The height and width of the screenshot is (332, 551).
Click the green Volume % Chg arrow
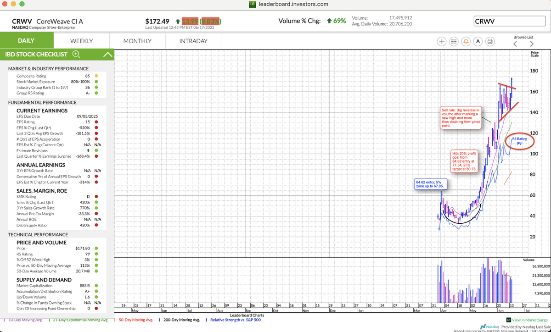click(x=329, y=21)
